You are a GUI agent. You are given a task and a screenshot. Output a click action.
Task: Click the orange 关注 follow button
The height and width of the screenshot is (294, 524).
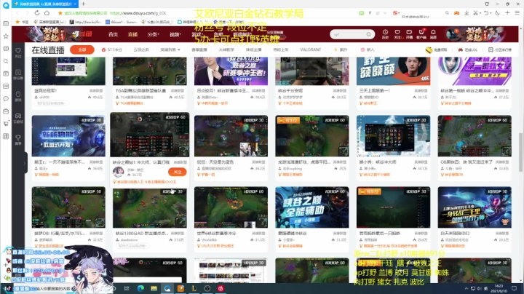[x=177, y=172]
